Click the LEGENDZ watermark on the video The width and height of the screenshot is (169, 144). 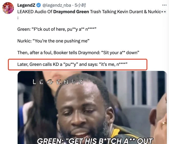[58, 82]
